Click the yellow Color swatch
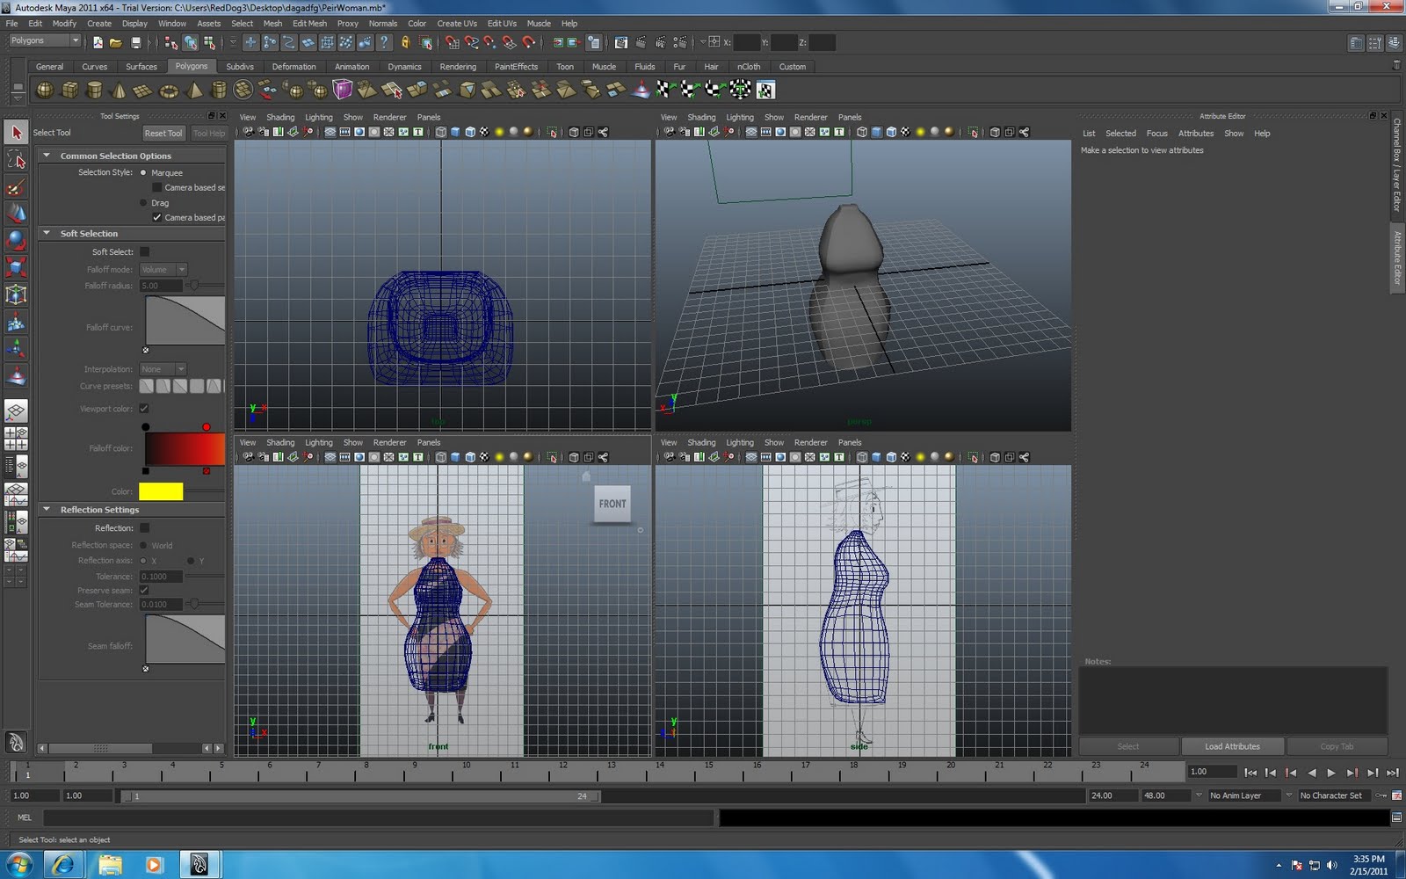 click(161, 491)
